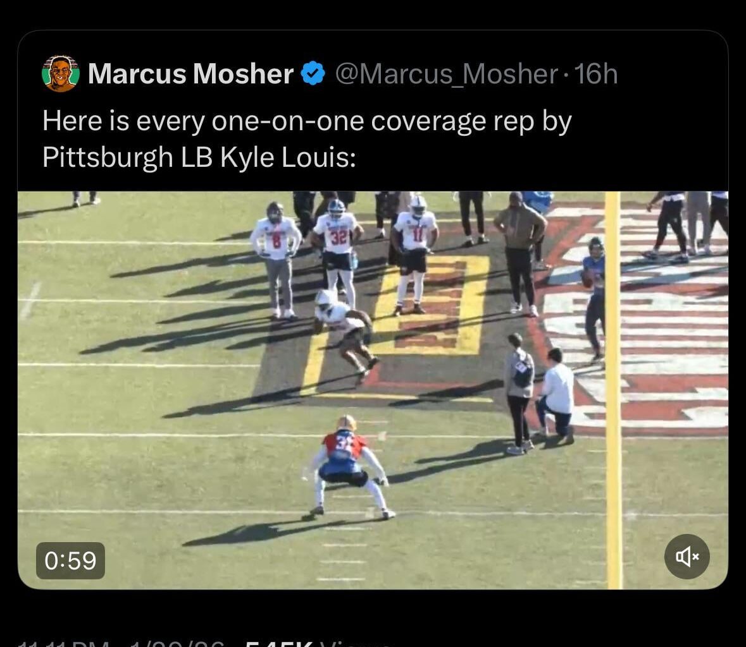
Task: Unmute the video using the speaker icon
Action: 687,556
